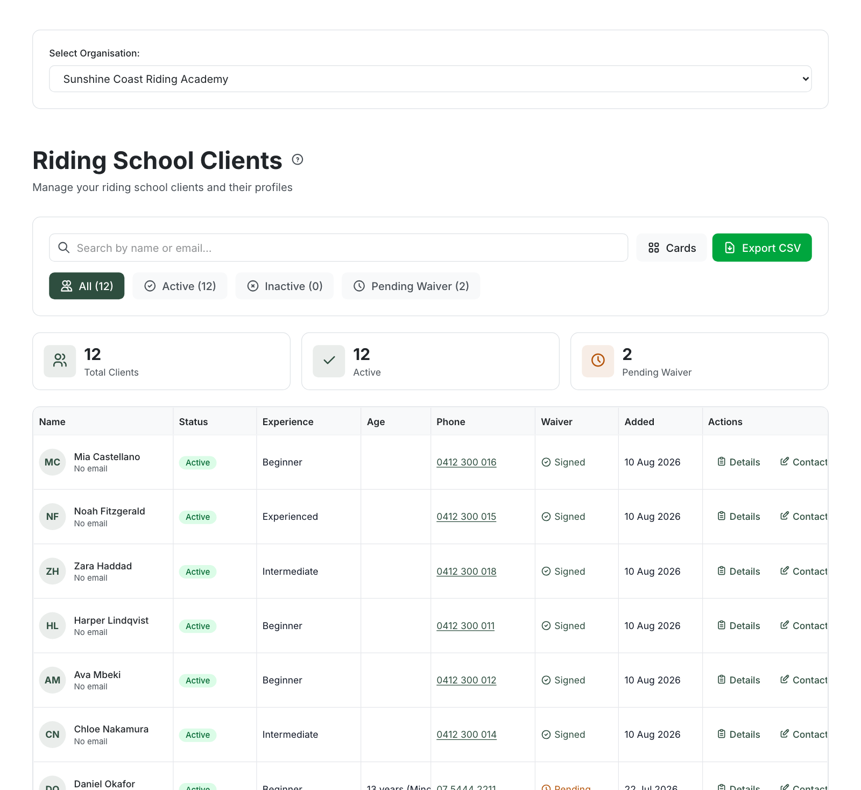Open Contact for Chloe Nakamura

coord(804,735)
